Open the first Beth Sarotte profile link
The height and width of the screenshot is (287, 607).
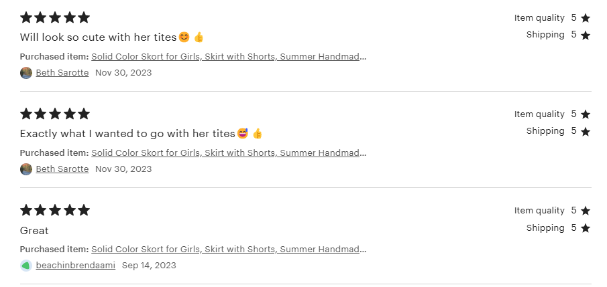click(x=62, y=73)
